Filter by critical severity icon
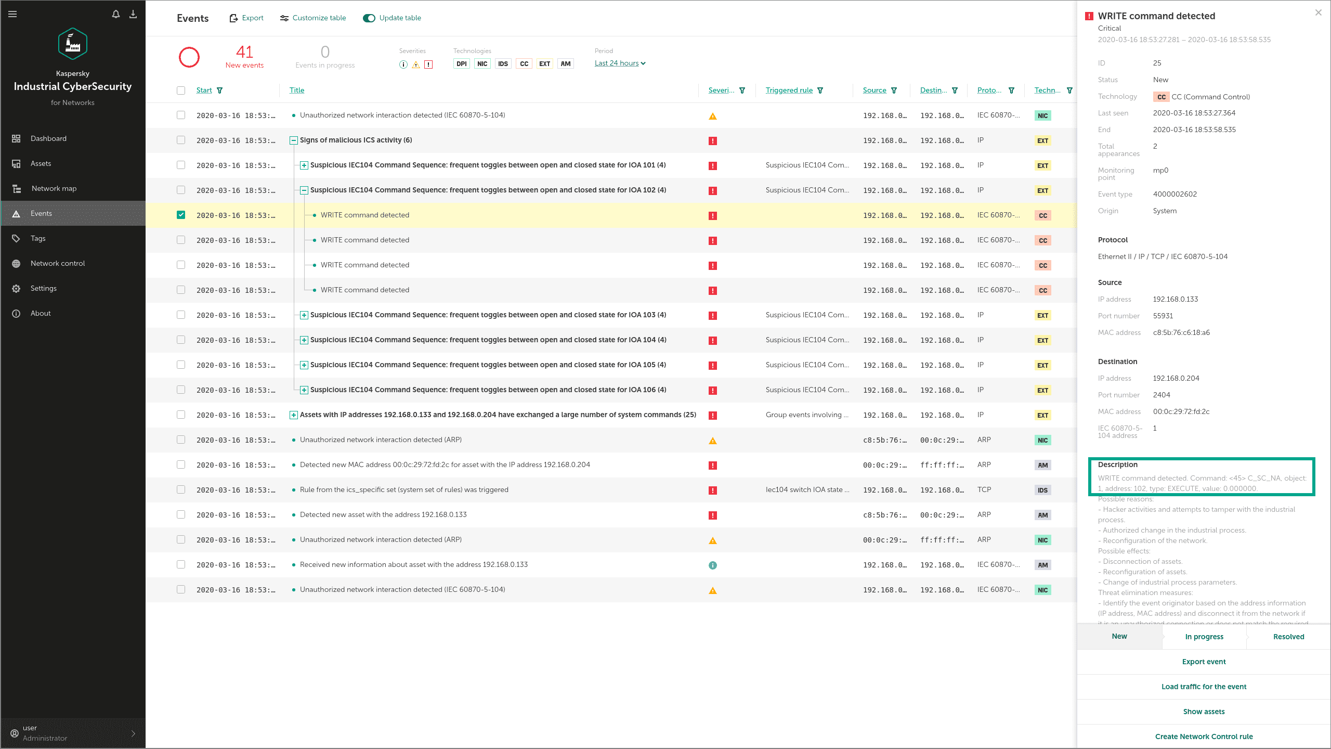The height and width of the screenshot is (749, 1331). (x=428, y=64)
